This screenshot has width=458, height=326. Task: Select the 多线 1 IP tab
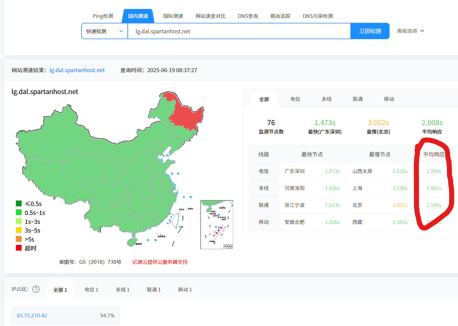[x=122, y=290]
